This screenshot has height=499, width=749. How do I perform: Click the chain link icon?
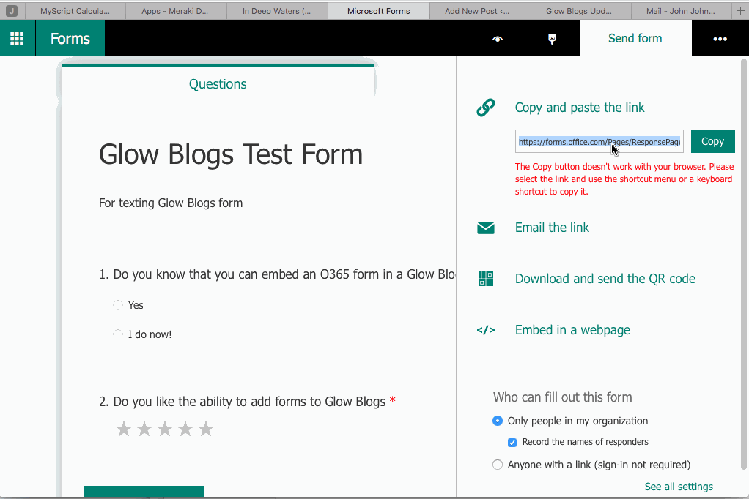486,108
